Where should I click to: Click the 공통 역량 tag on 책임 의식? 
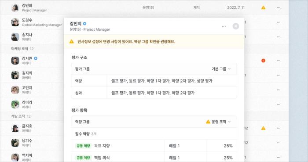(83, 158)
